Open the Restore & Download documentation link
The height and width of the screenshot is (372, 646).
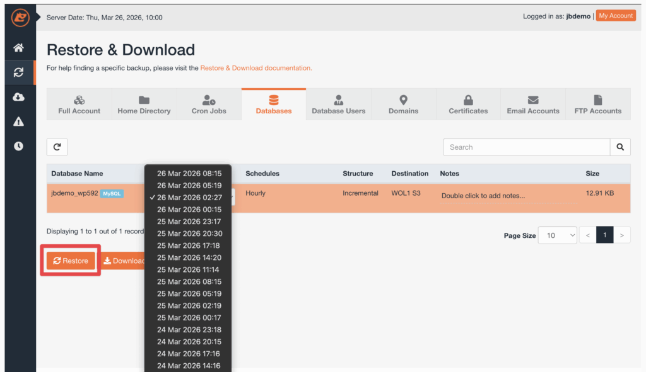[255, 68]
